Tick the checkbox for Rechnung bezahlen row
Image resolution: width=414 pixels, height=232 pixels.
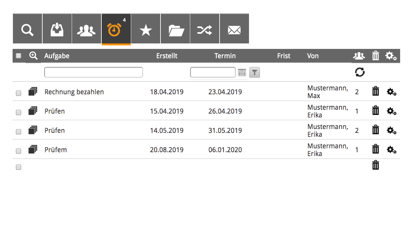18,93
